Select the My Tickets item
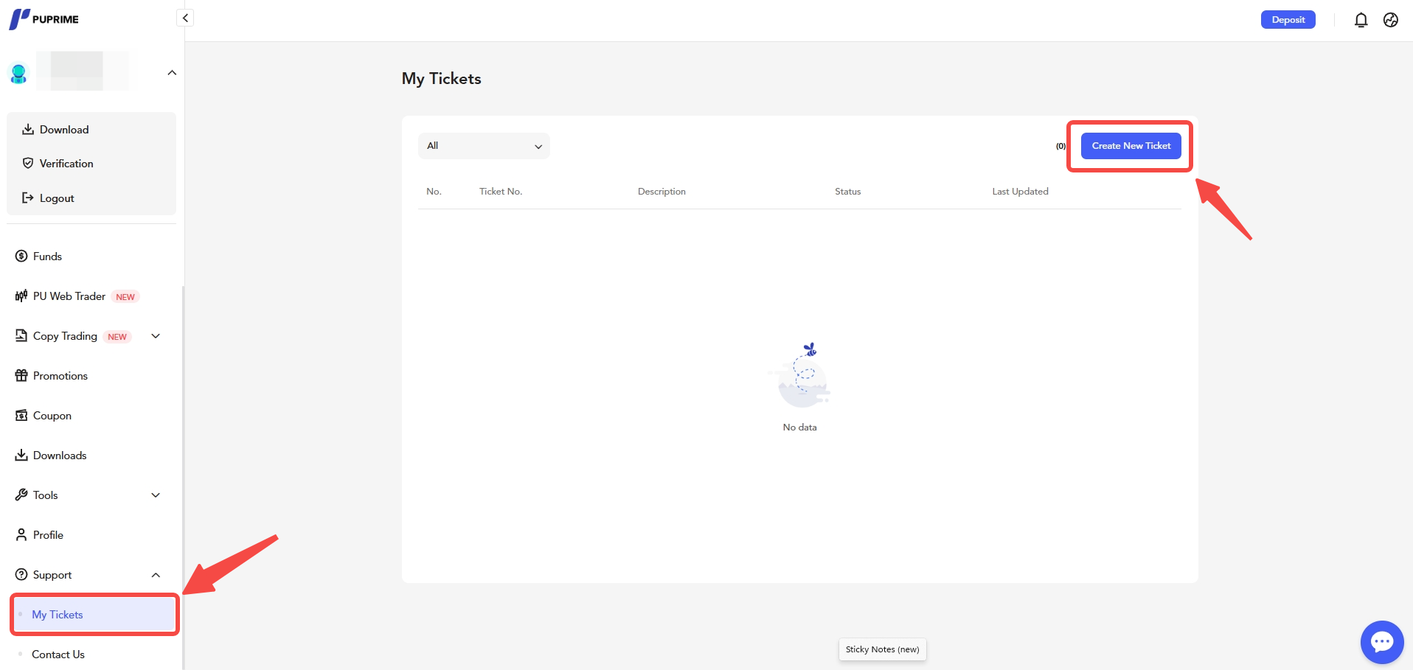 pos(58,615)
